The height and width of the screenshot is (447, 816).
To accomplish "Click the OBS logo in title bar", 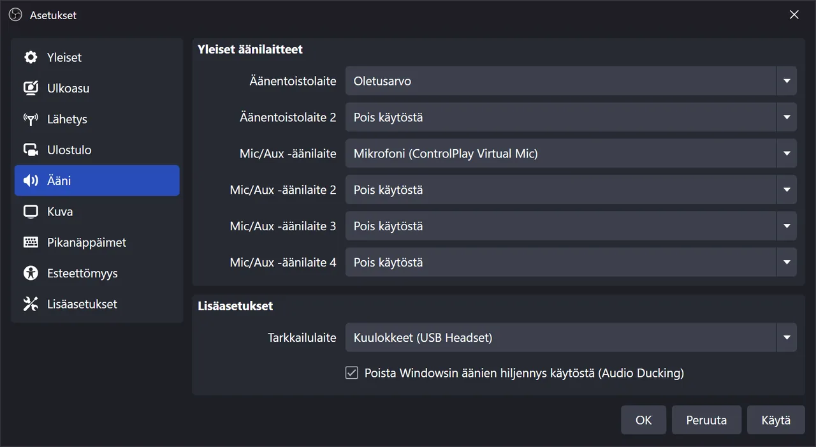I will (x=15, y=15).
